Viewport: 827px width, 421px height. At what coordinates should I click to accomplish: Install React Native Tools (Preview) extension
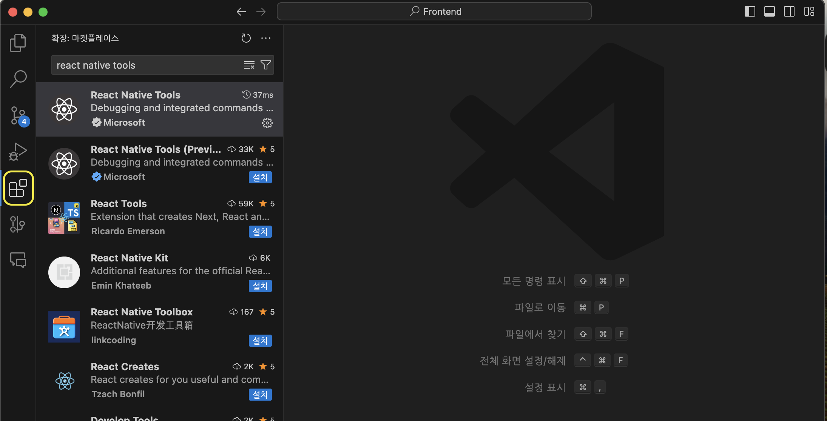pos(260,177)
